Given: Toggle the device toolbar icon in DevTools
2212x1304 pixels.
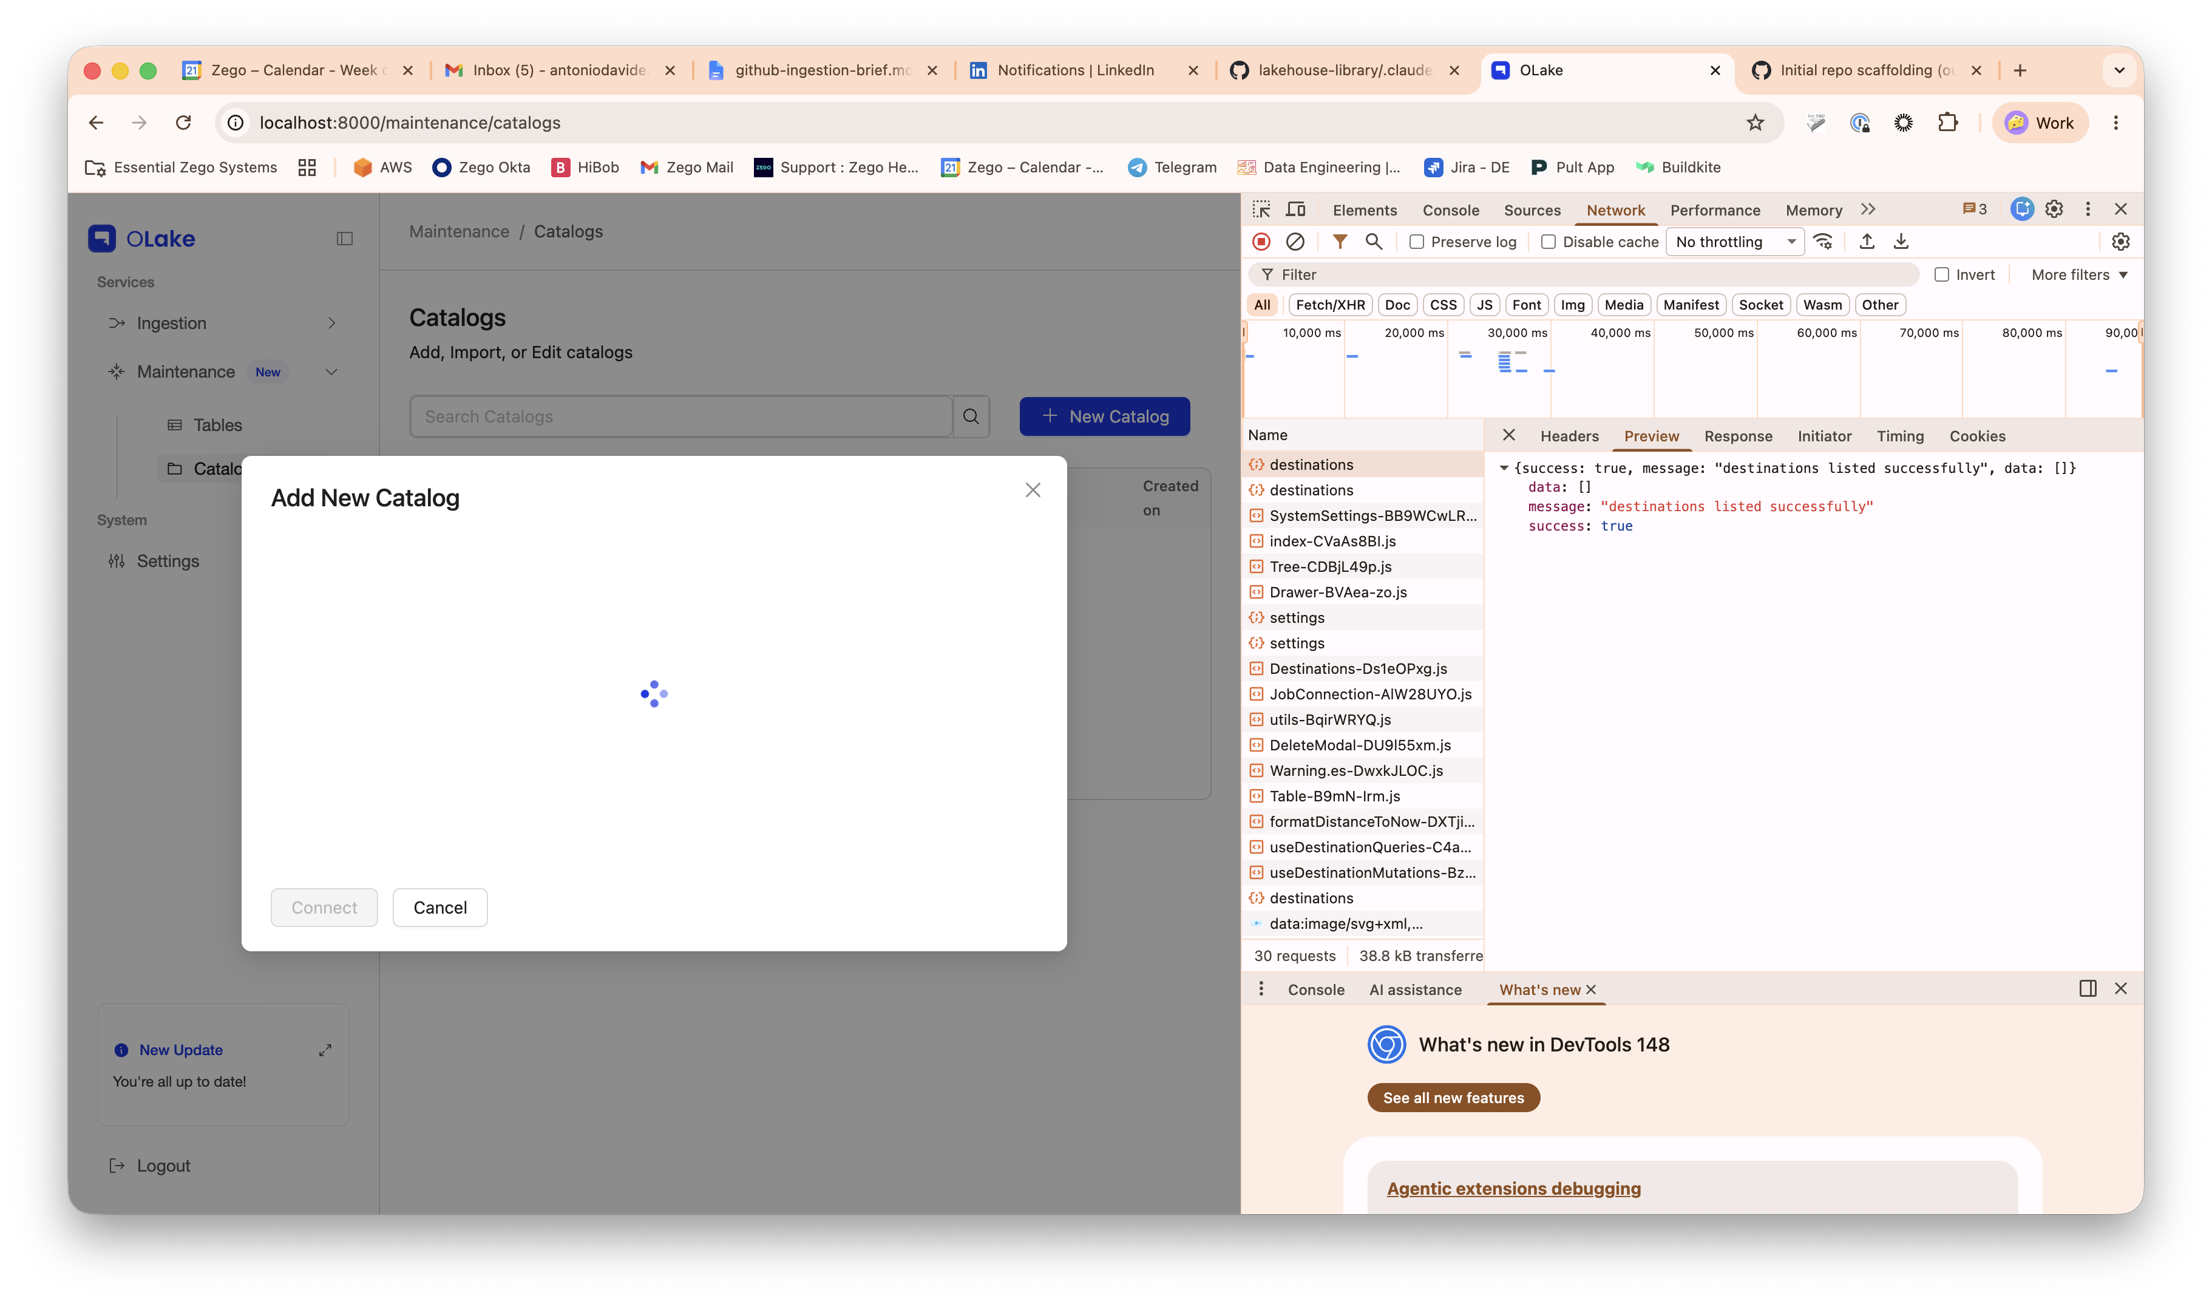Looking at the screenshot, I should [x=1296, y=209].
